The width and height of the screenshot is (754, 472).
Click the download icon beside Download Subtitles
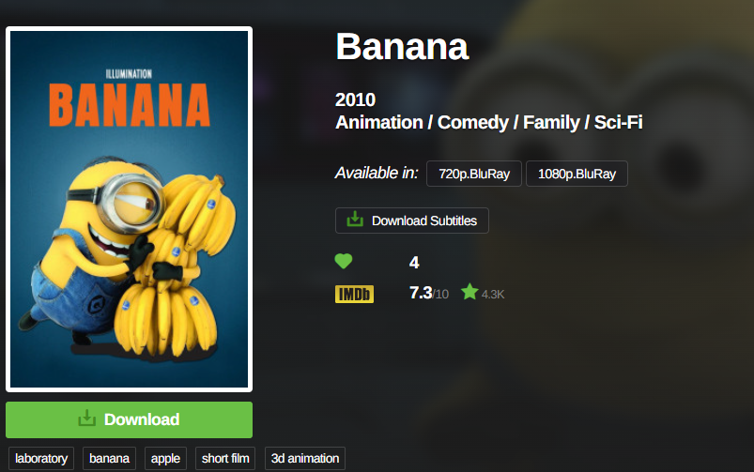(355, 220)
